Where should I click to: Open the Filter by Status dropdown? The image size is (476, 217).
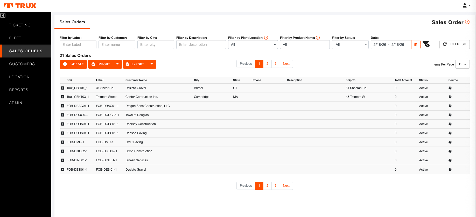click(x=350, y=45)
